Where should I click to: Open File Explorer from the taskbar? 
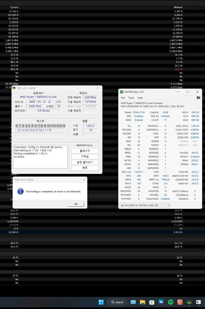point(143,302)
